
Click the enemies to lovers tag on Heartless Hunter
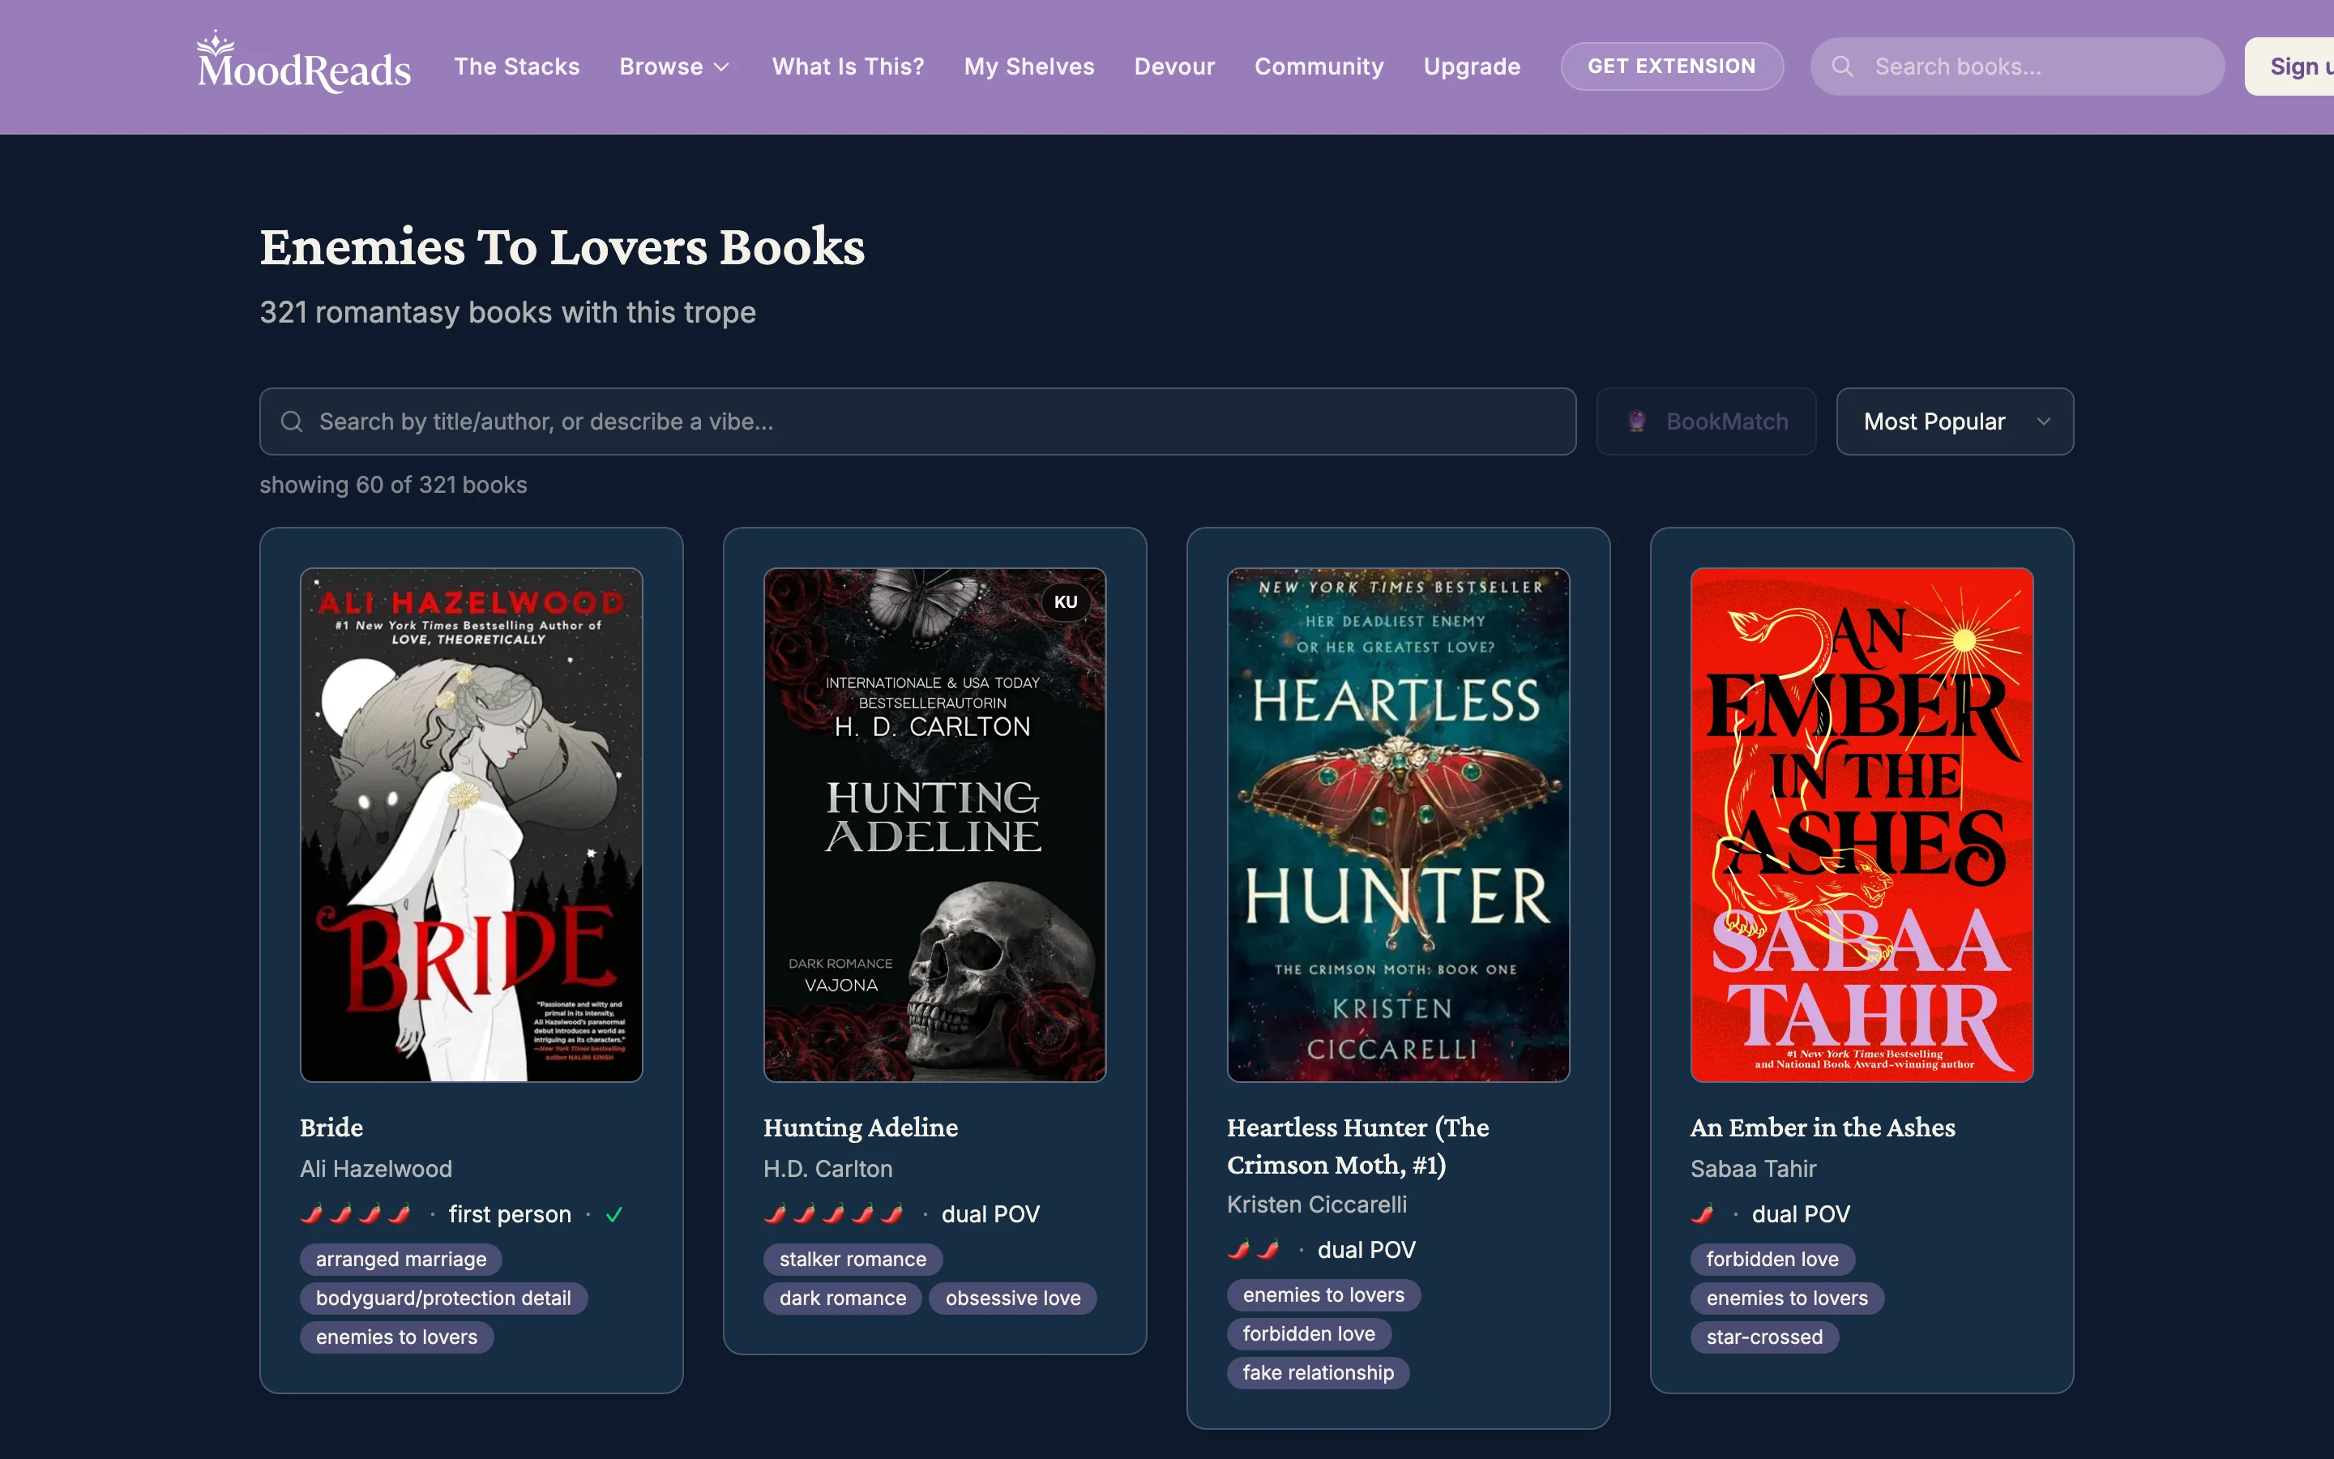(x=1323, y=1294)
